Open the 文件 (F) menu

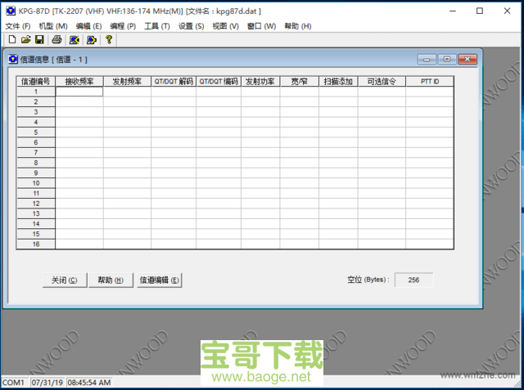click(18, 26)
